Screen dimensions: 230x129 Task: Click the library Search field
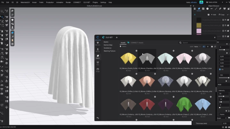click(x=197, y=43)
